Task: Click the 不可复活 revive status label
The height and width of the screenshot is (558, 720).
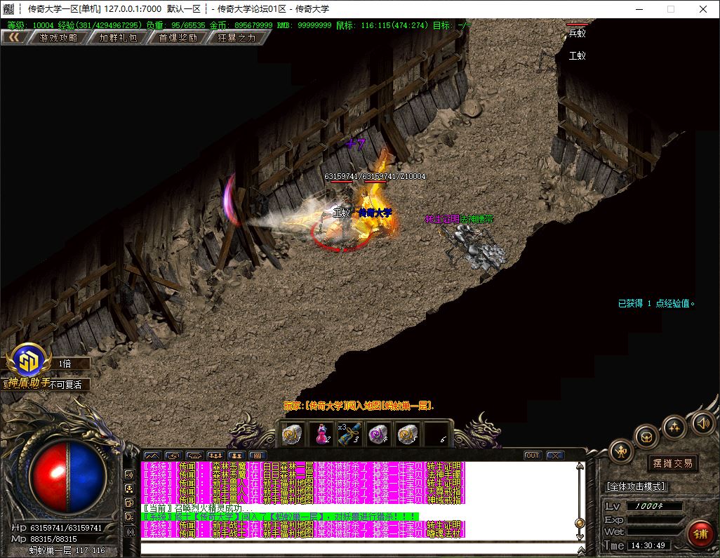Action: [x=66, y=385]
